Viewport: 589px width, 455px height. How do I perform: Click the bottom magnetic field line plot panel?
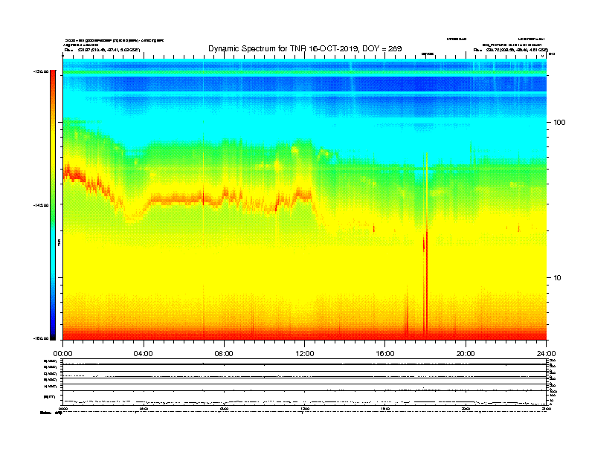click(x=305, y=398)
